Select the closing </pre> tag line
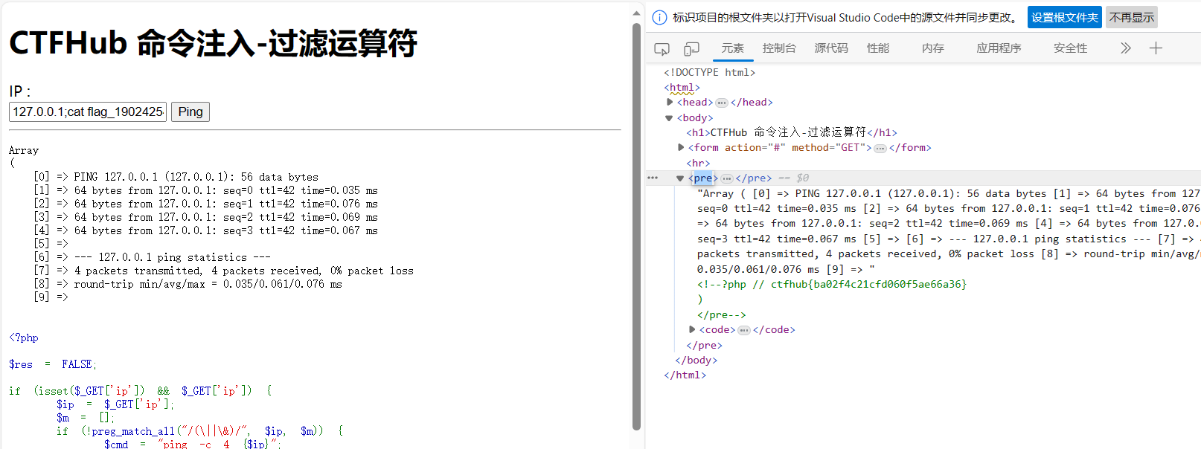Screen dimensions: 1201x449 [704, 346]
